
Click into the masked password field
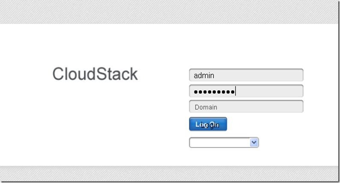click(x=246, y=91)
